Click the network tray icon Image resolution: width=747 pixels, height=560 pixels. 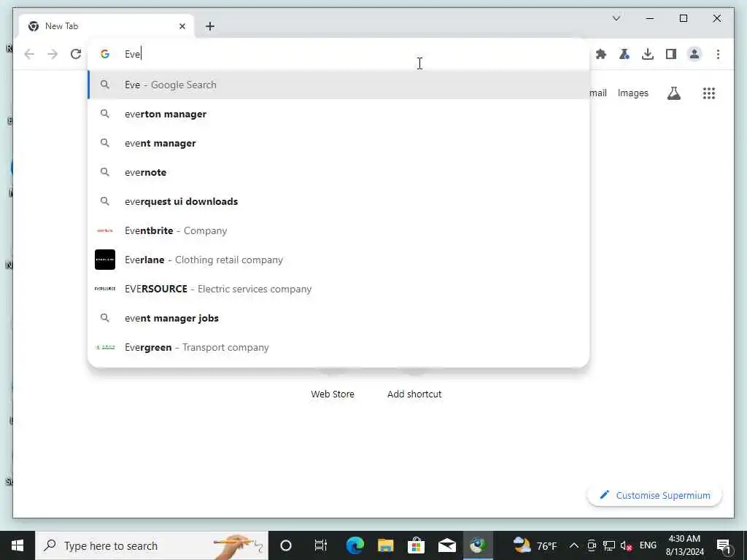(608, 545)
